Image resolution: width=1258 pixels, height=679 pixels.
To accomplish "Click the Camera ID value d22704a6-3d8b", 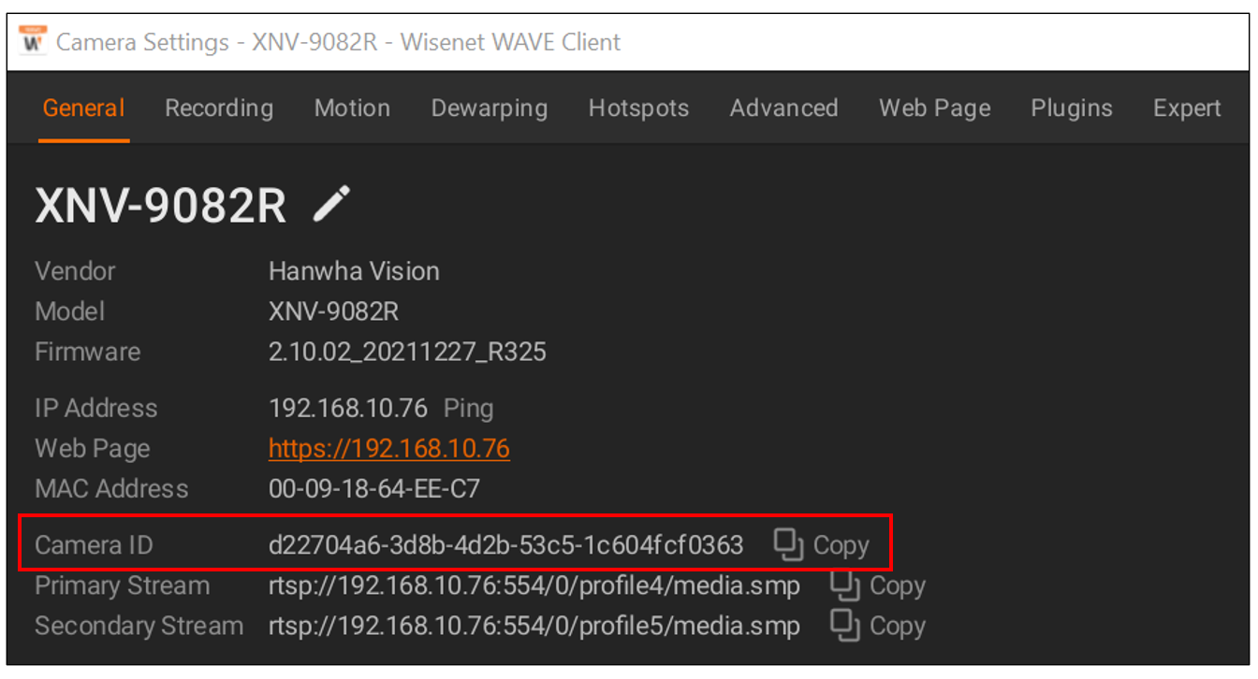I will (506, 545).
